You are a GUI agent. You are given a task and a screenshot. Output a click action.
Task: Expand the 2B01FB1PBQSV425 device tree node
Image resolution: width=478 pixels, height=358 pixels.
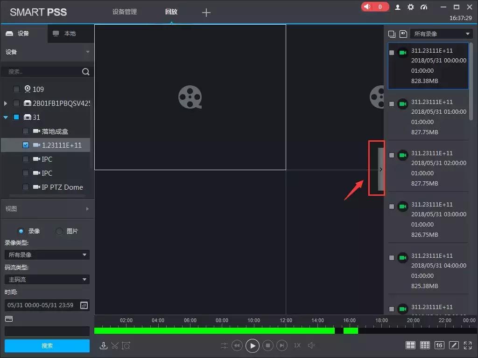(x=6, y=103)
